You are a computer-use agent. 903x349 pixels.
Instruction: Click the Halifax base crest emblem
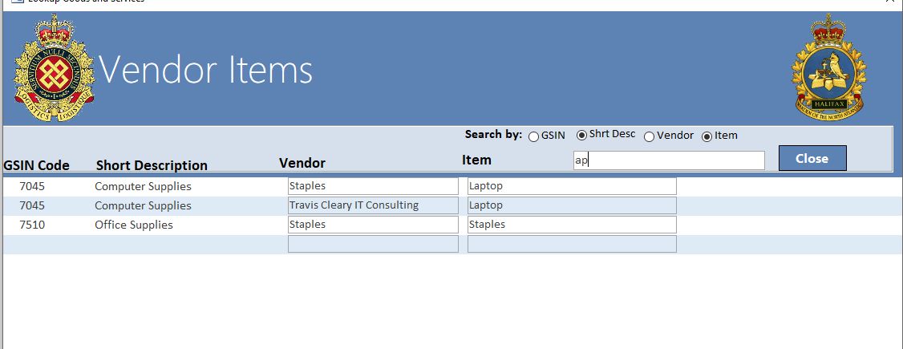tap(828, 67)
